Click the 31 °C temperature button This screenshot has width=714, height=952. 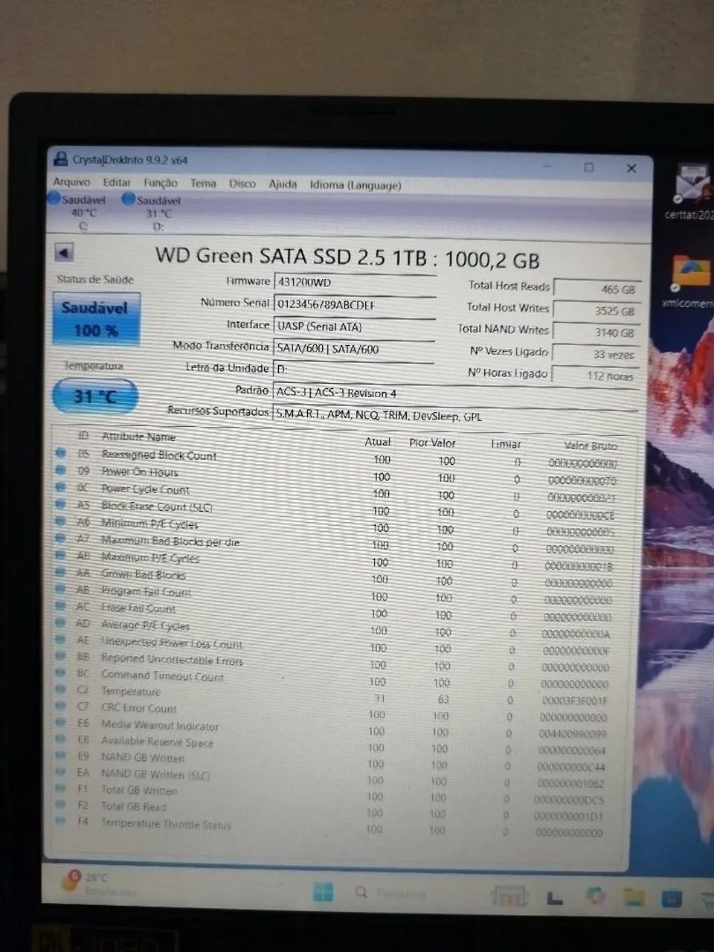tap(95, 396)
